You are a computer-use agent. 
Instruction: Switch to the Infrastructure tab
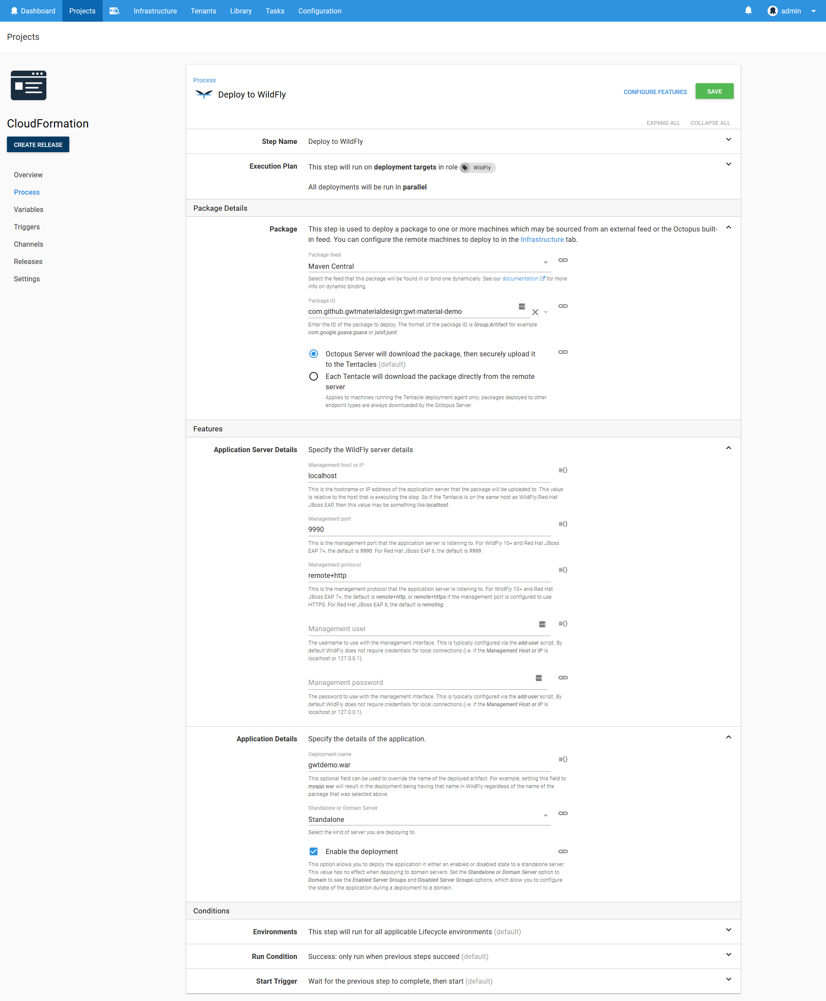pyautogui.click(x=155, y=10)
